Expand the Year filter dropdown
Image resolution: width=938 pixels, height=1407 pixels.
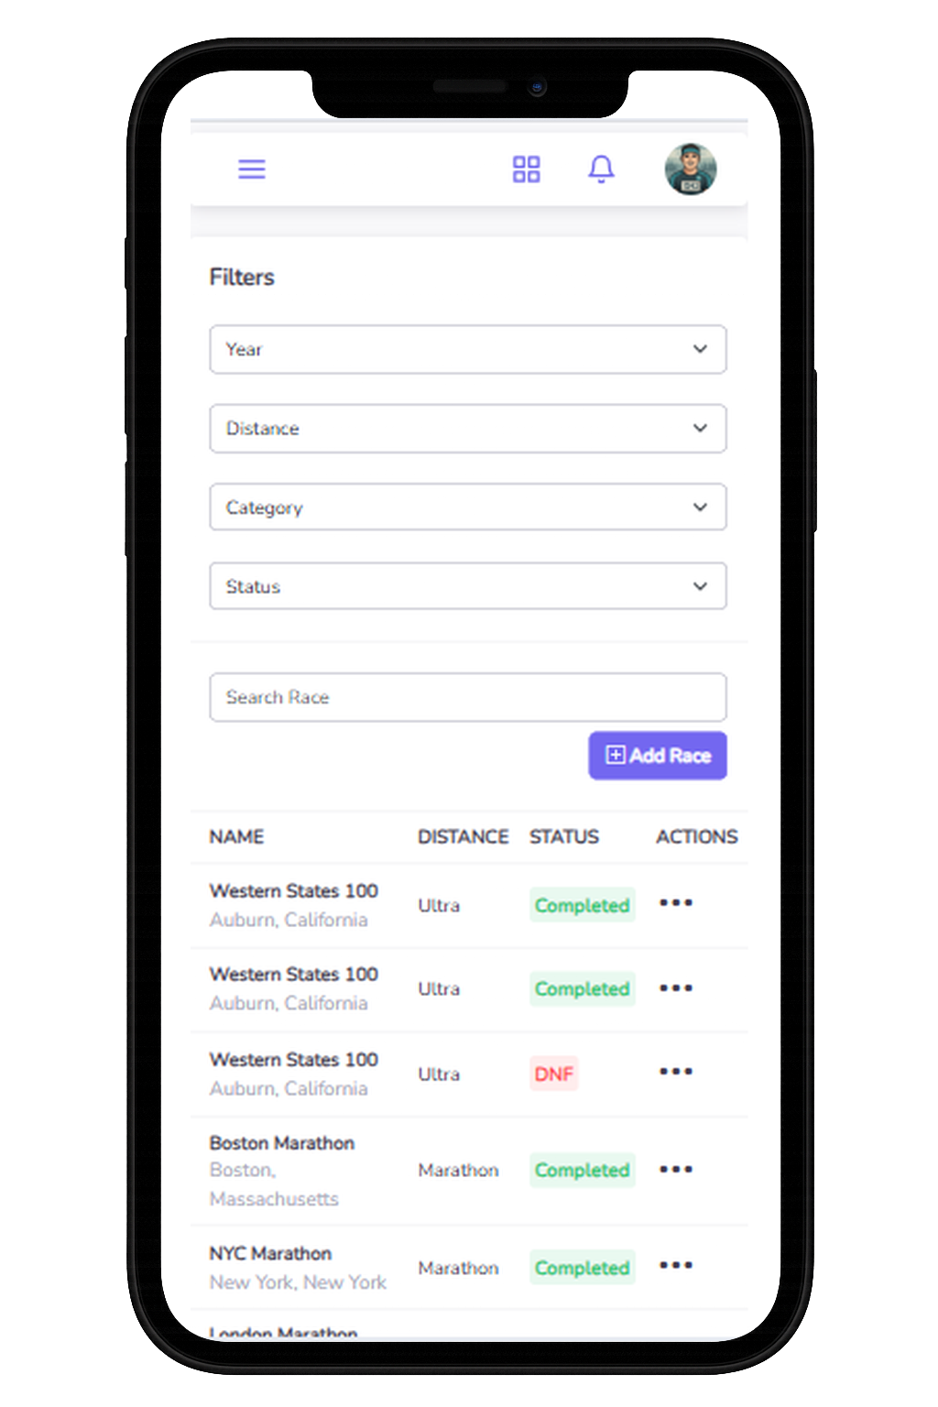[468, 349]
